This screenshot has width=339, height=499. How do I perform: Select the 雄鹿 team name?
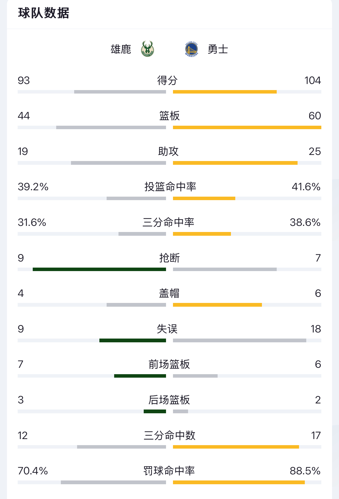tap(121, 49)
